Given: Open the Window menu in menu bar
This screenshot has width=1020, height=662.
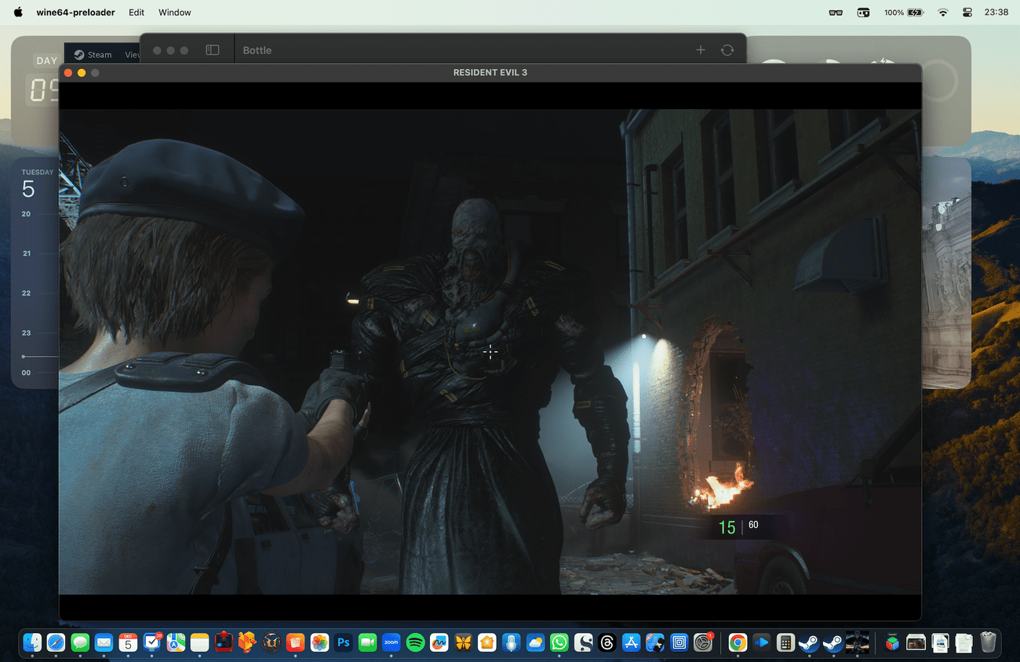Looking at the screenshot, I should pyautogui.click(x=174, y=13).
